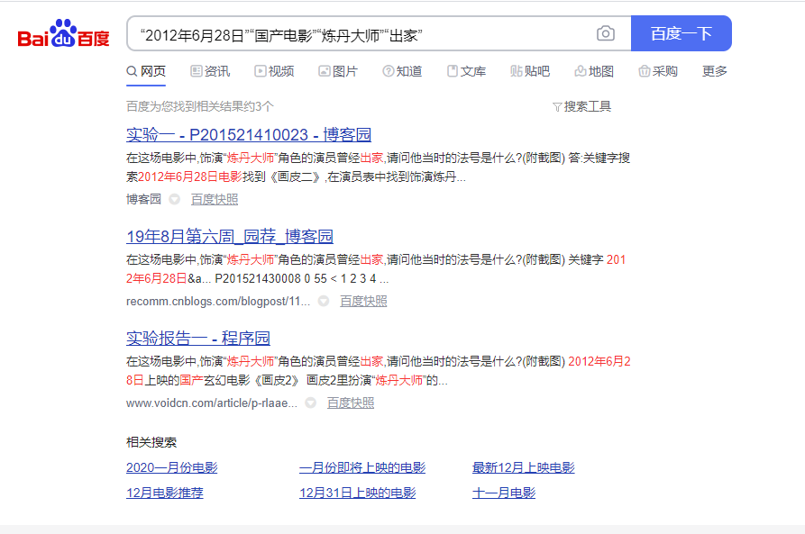Open 百度快照 for the 实验一 result
Image resolution: width=805 pixels, height=534 pixels.
(214, 199)
